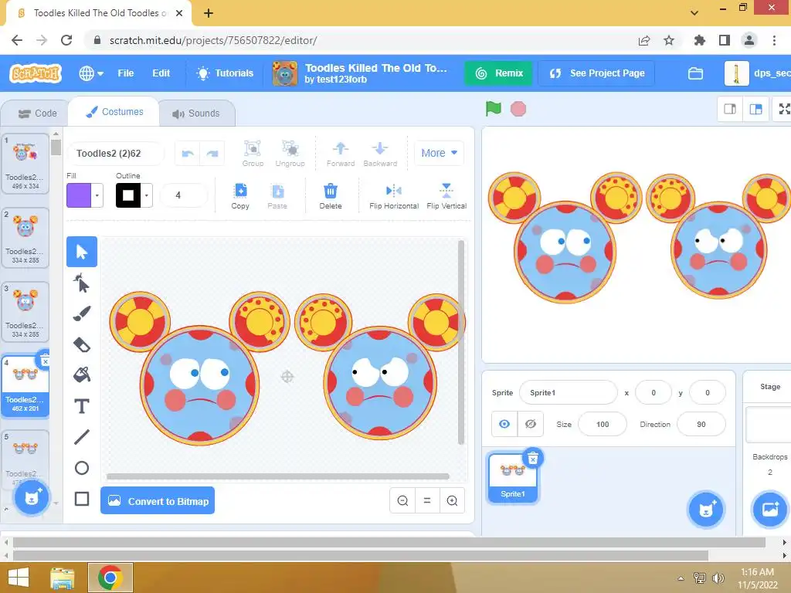Open the File menu
Screen dimensions: 791x593
(x=126, y=73)
